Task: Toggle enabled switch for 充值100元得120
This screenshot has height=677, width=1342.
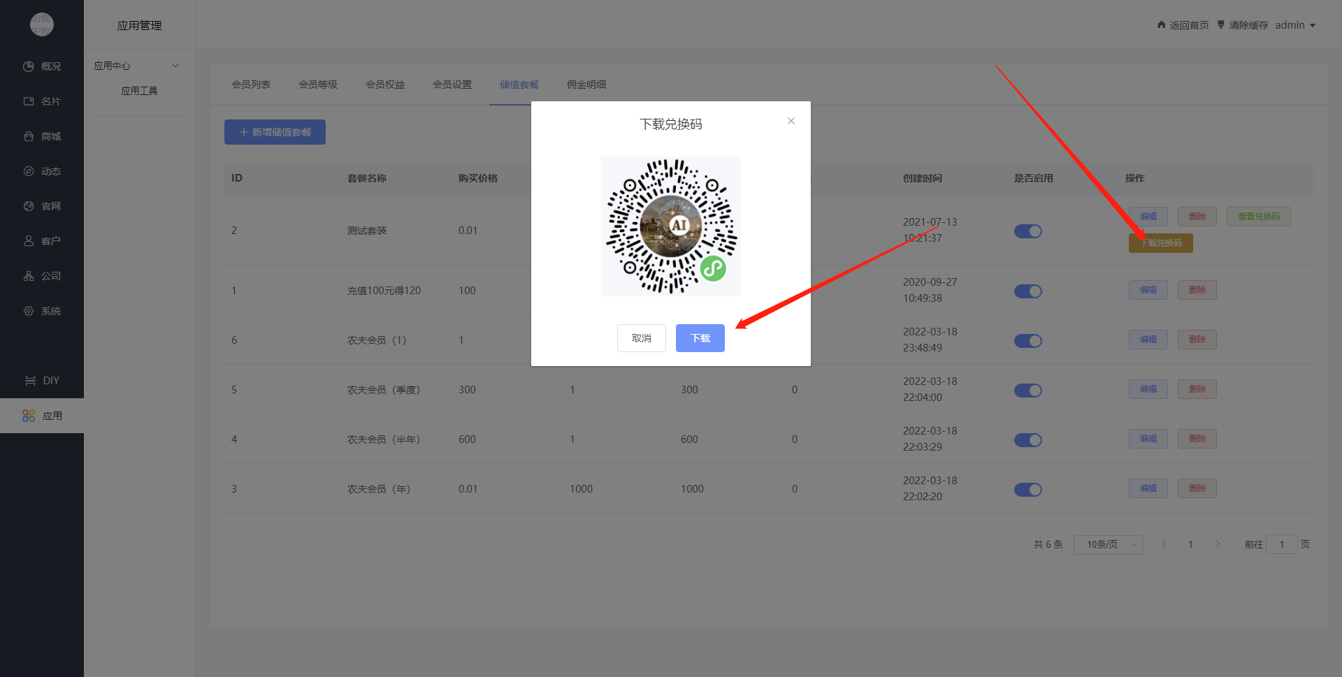Action: pyautogui.click(x=1028, y=291)
